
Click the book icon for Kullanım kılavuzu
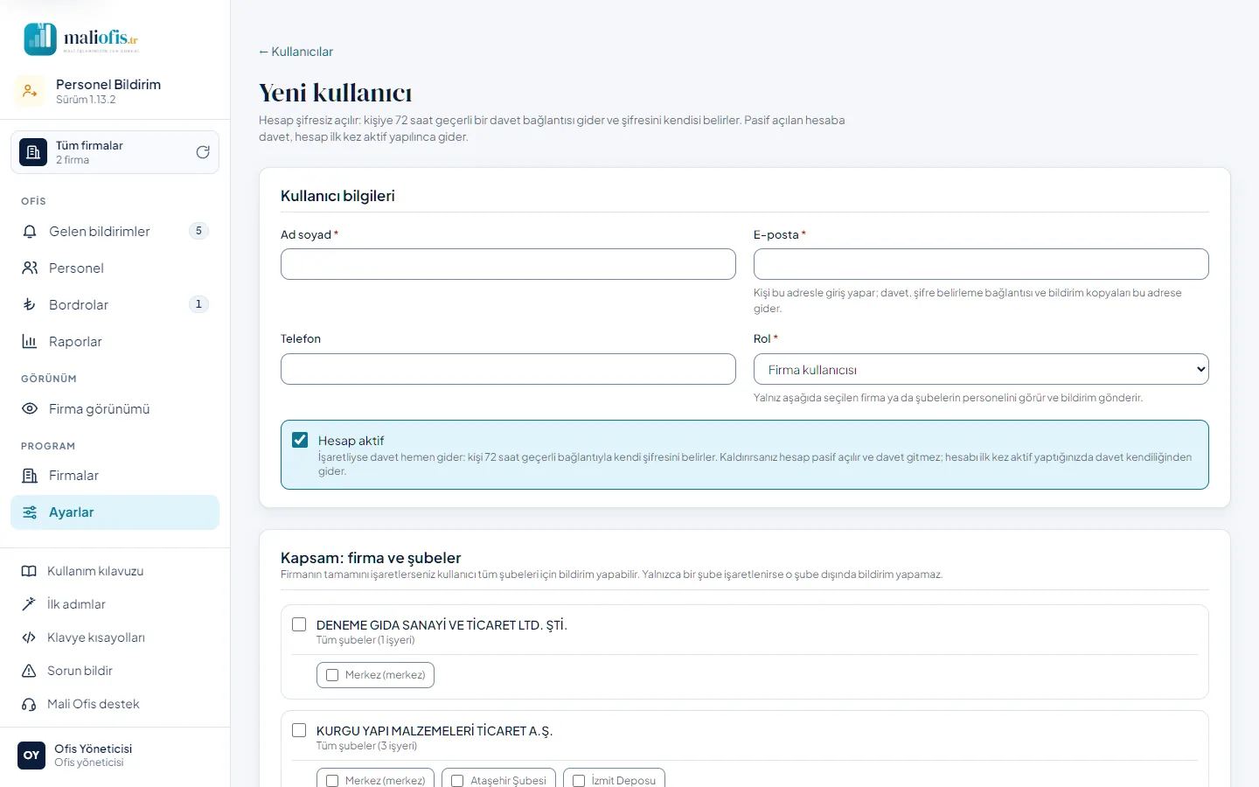[x=29, y=571]
